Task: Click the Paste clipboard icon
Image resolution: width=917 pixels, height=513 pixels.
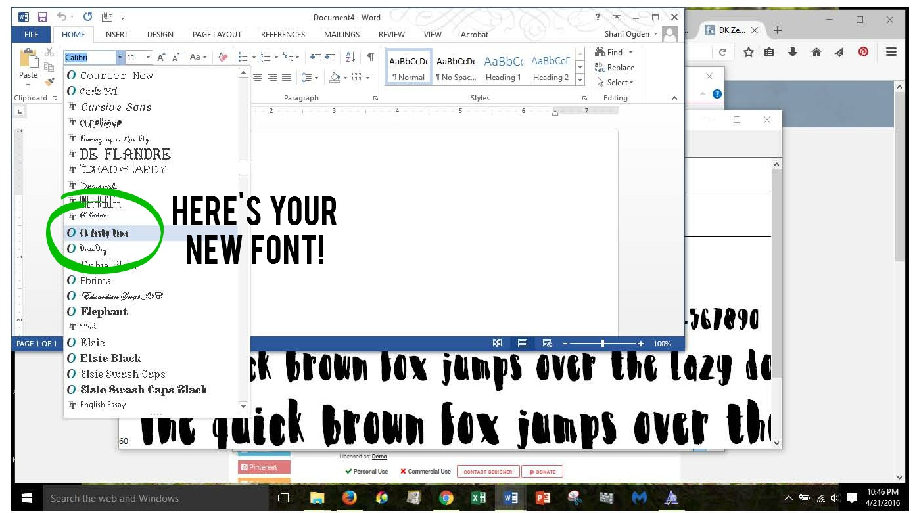Action: pyautogui.click(x=28, y=59)
